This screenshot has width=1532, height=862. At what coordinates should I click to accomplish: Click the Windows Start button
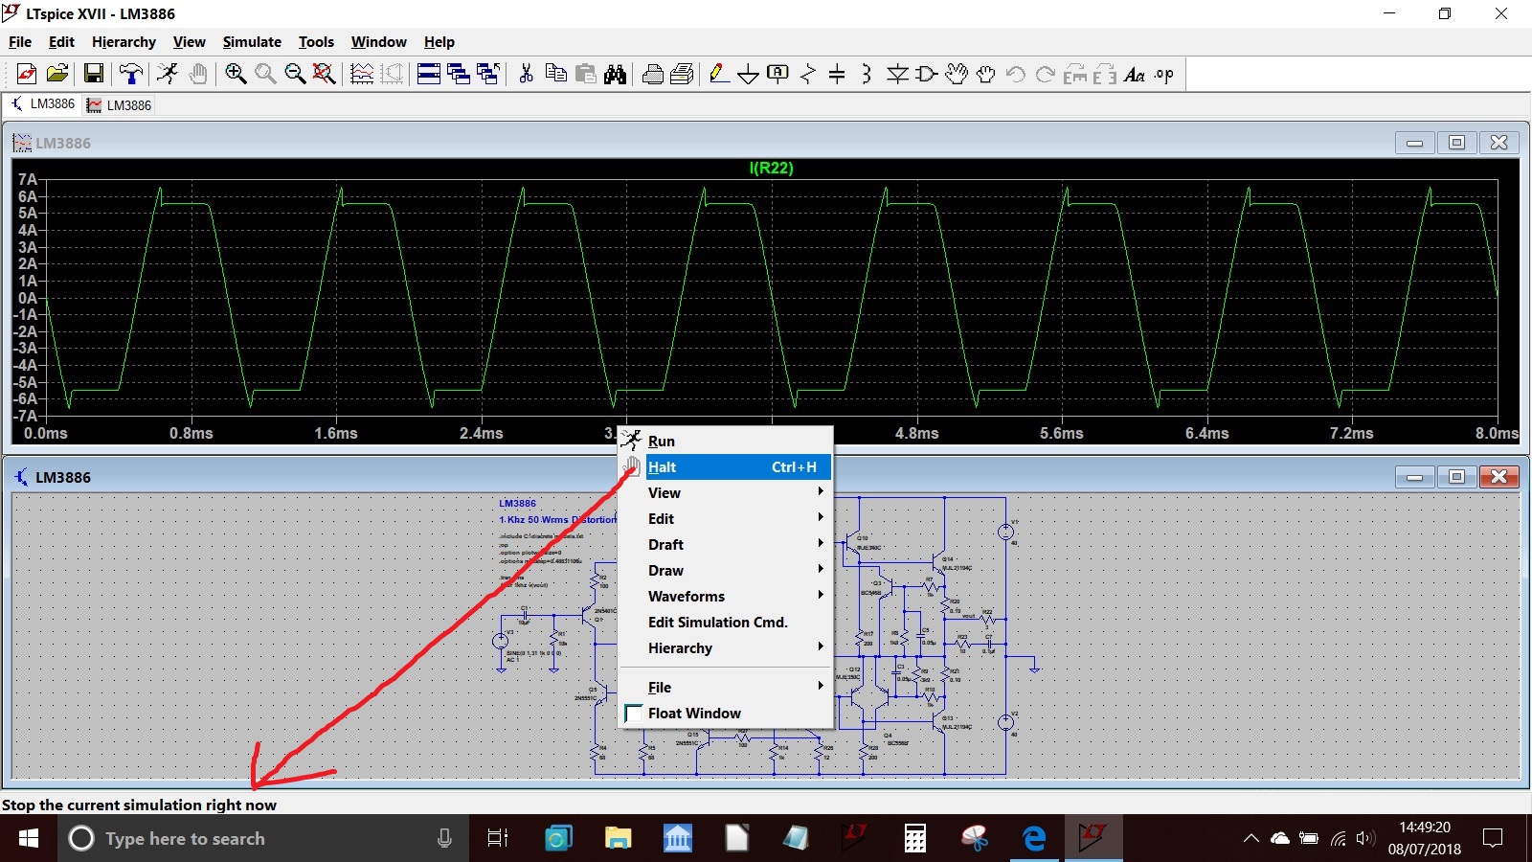[29, 839]
